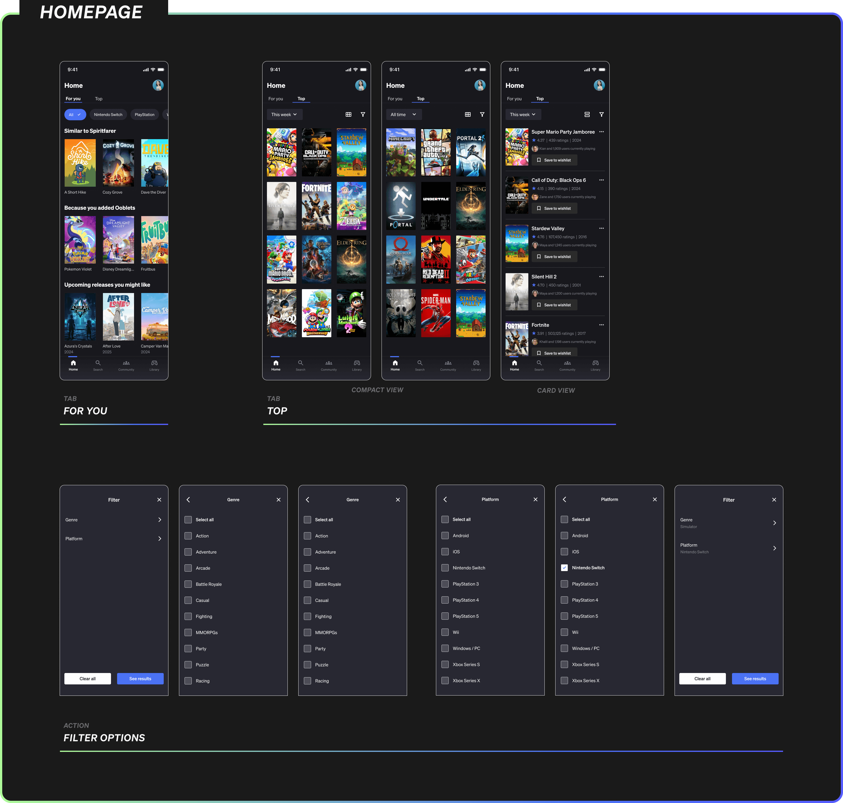Click back arrow in Platform panel with nothing checked
Image resolution: width=843 pixels, height=803 pixels.
(445, 499)
